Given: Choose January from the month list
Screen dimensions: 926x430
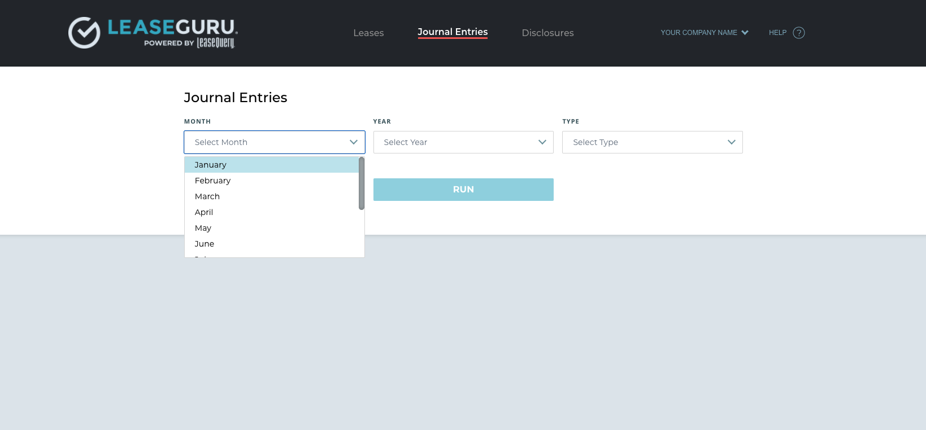Looking at the screenshot, I should (210, 165).
